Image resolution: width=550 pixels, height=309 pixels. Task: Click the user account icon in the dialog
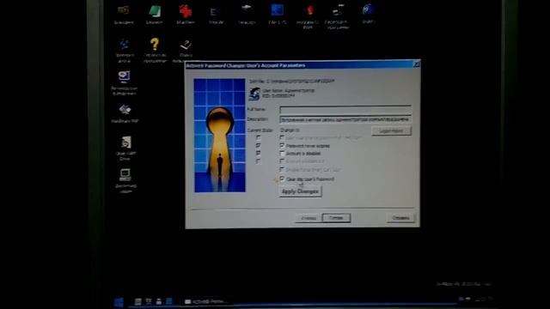254,94
